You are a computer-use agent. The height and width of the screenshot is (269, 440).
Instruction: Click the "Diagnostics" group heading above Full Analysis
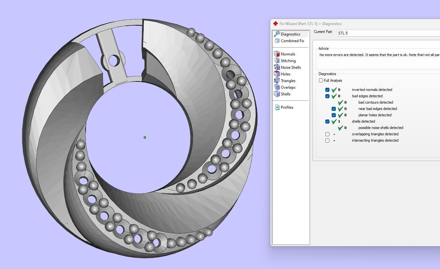(x=327, y=74)
